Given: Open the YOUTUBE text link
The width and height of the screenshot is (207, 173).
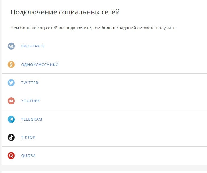Looking at the screenshot, I should pos(30,101).
